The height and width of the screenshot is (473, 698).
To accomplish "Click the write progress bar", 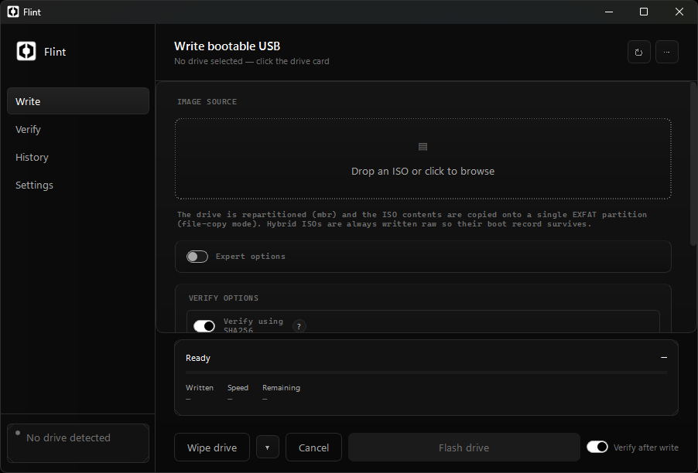I will (x=426, y=372).
